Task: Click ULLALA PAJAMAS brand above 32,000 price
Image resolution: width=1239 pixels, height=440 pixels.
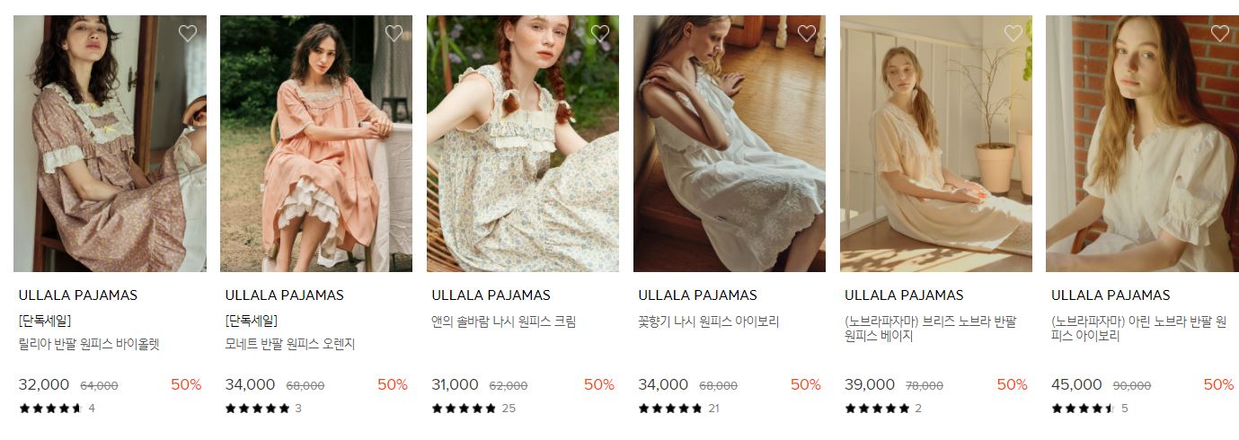Action: tap(78, 295)
